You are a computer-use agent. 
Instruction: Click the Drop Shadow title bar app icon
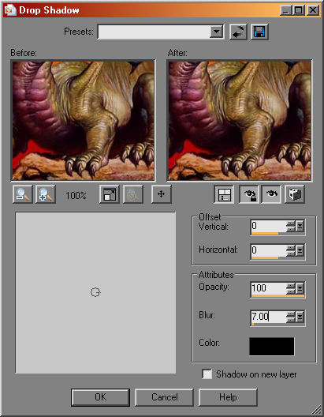click(10, 10)
